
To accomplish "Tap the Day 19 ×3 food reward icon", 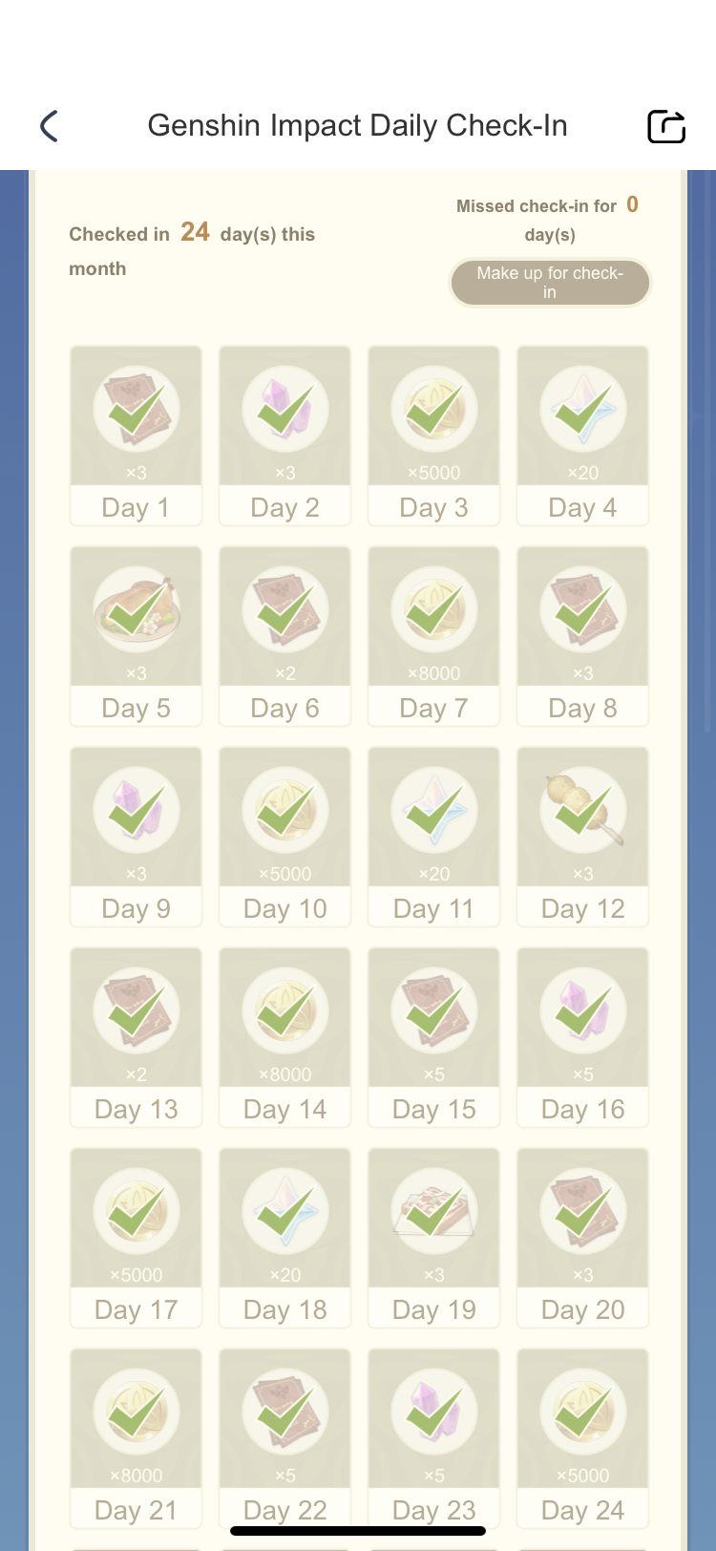I will click(433, 1212).
